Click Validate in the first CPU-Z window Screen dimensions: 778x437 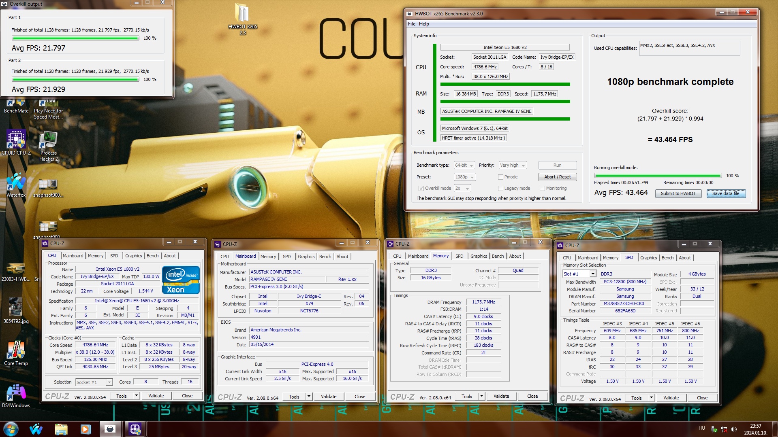[156, 396]
